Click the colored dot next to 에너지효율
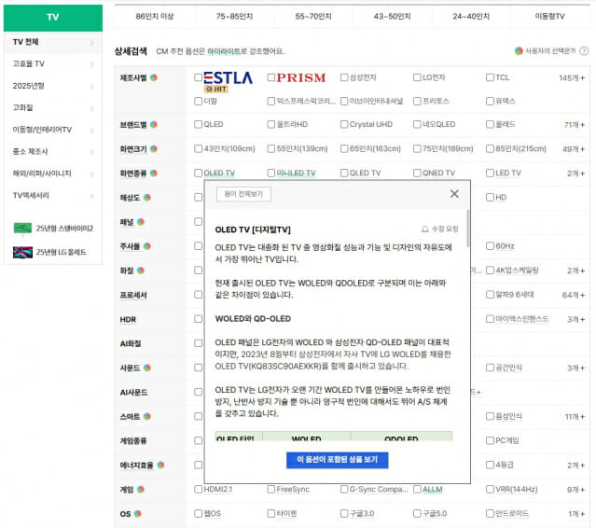The height and width of the screenshot is (528, 596). point(160,465)
